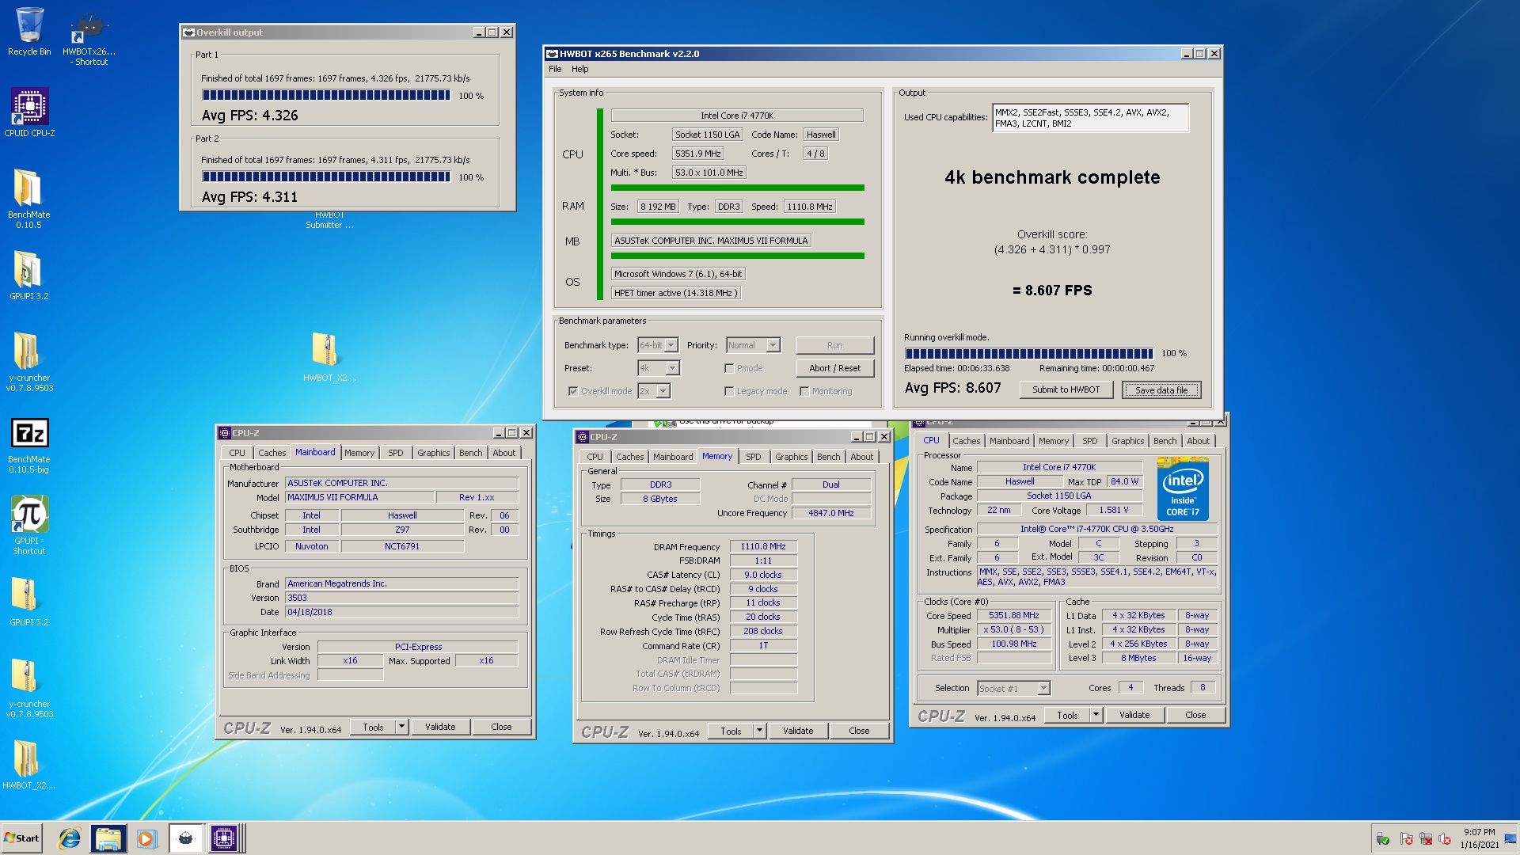The image size is (1520, 855).
Task: Click the Abort / Reset button
Action: tap(834, 368)
